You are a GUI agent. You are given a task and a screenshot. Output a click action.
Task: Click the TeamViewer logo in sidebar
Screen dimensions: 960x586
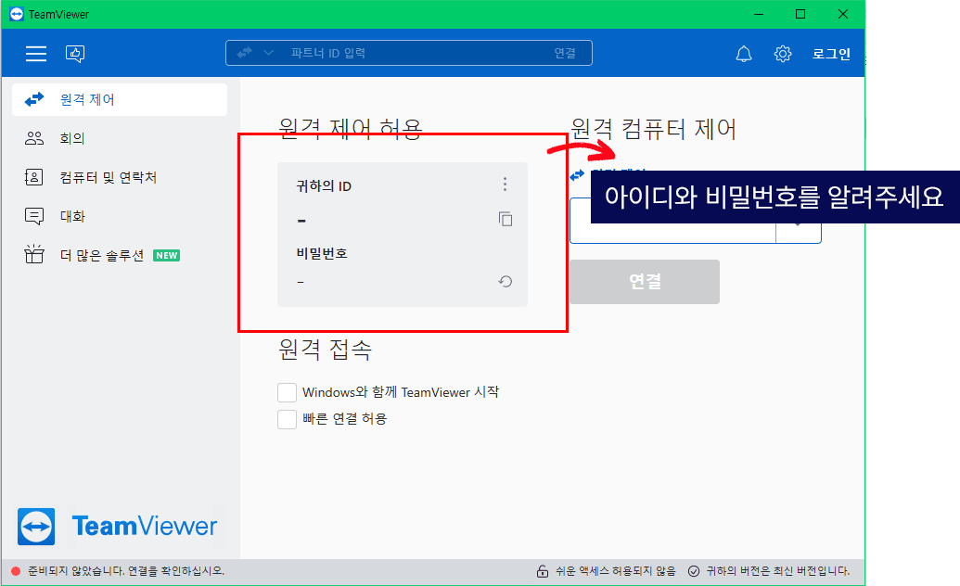118,526
